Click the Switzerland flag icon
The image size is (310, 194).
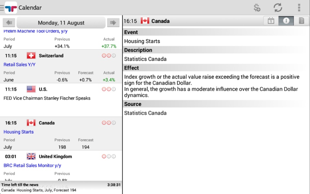point(31,56)
